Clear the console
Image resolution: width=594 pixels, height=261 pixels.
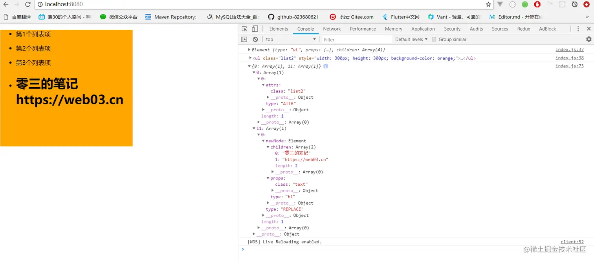255,39
